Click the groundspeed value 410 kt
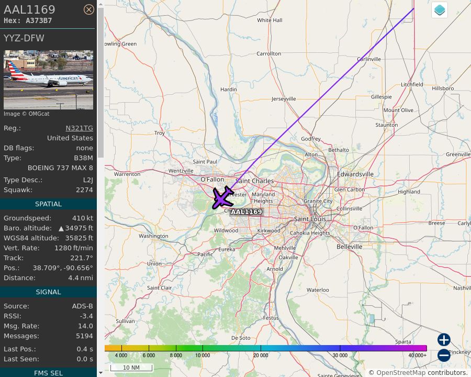This screenshot has height=377, width=471. point(83,218)
